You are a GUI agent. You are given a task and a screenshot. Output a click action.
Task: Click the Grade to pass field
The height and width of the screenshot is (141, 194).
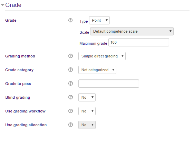[x=109, y=84]
